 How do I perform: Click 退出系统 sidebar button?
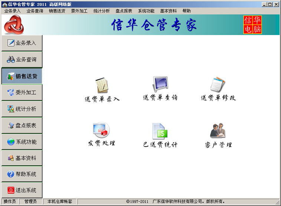[22, 190]
